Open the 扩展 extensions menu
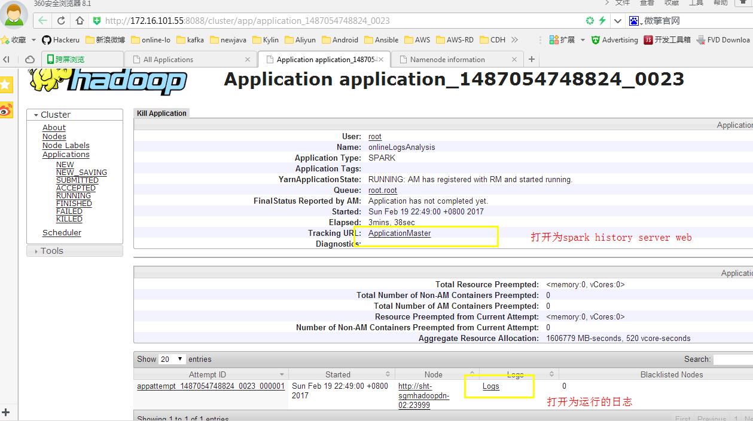This screenshot has width=753, height=421. (x=567, y=40)
